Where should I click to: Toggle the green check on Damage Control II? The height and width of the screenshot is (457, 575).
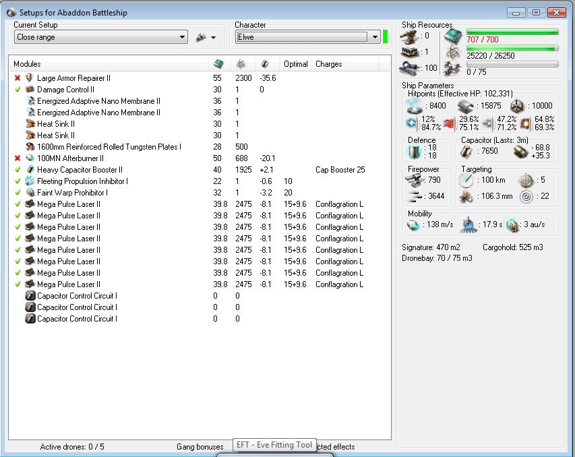point(18,90)
